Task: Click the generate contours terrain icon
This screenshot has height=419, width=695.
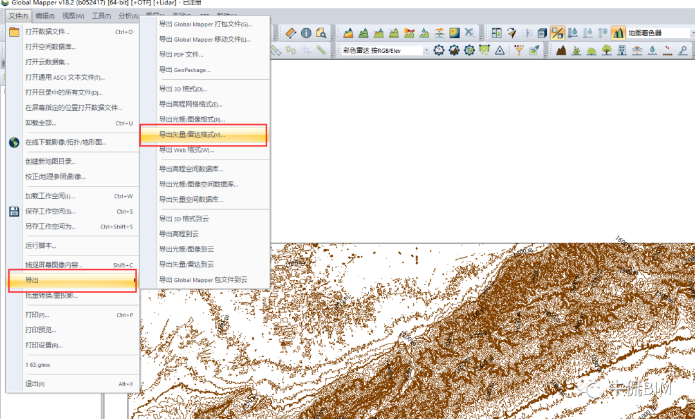Action: tap(364, 33)
